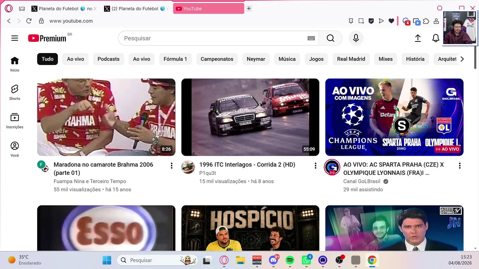This screenshot has height=269, width=479.
Task: Select the Música filter chip
Action: tap(287, 59)
